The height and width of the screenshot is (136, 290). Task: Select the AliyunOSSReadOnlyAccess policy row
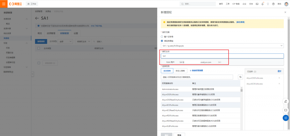(x=201, y=100)
